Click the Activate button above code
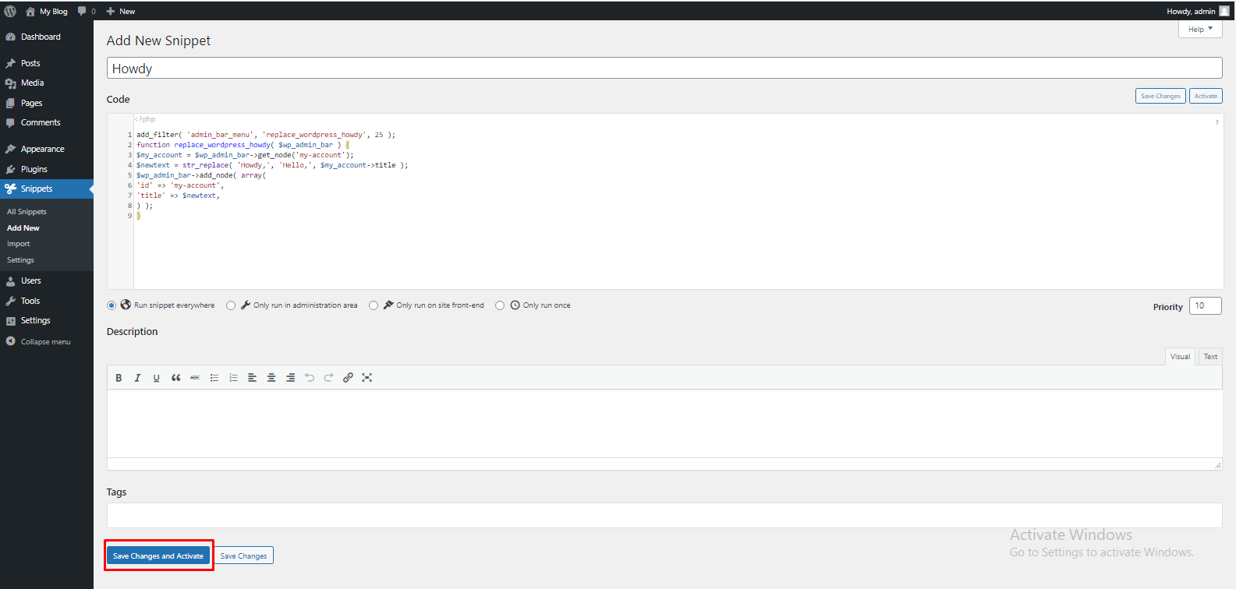The image size is (1236, 589). (x=1206, y=96)
